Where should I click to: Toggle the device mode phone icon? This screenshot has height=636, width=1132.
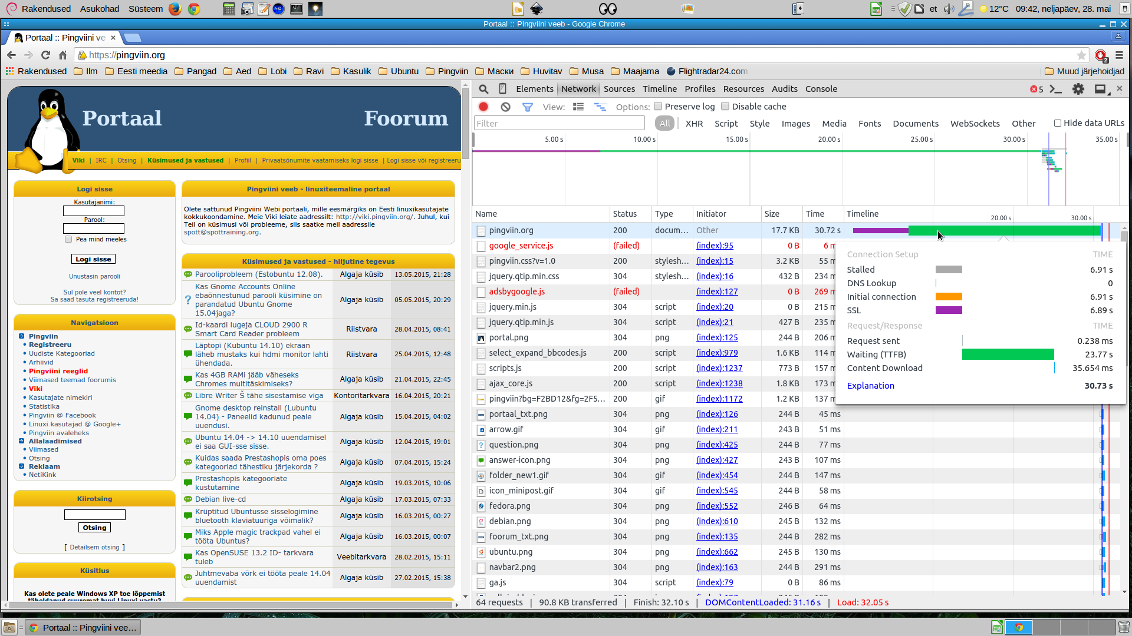click(503, 89)
